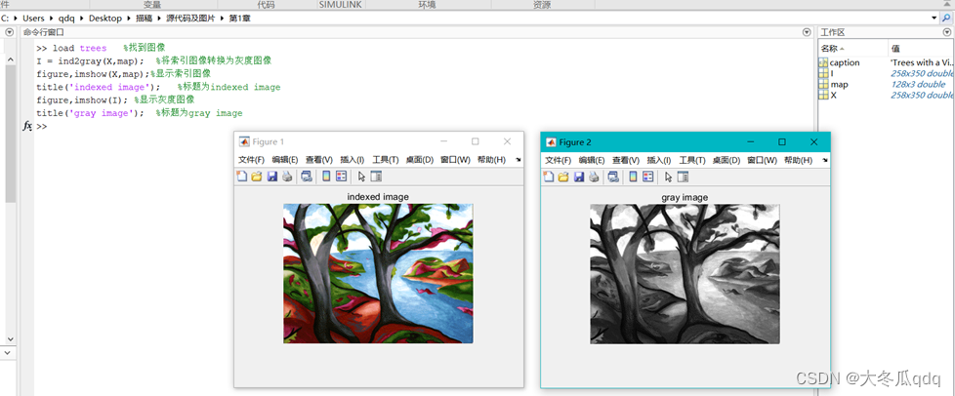Sort workspace by 值 column header
Image resolution: width=955 pixels, height=396 pixels.
pos(922,48)
